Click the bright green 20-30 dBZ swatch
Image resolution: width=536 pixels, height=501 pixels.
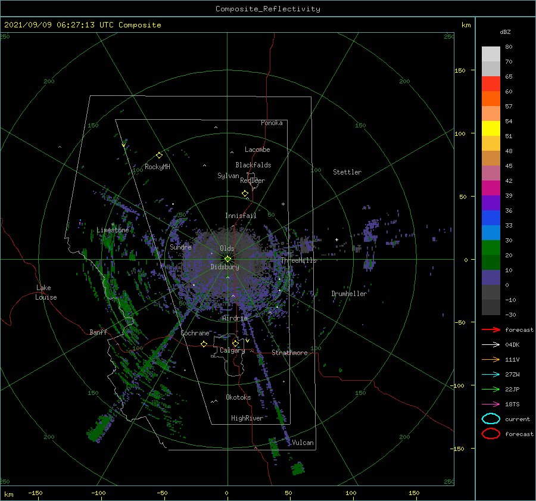[491, 248]
